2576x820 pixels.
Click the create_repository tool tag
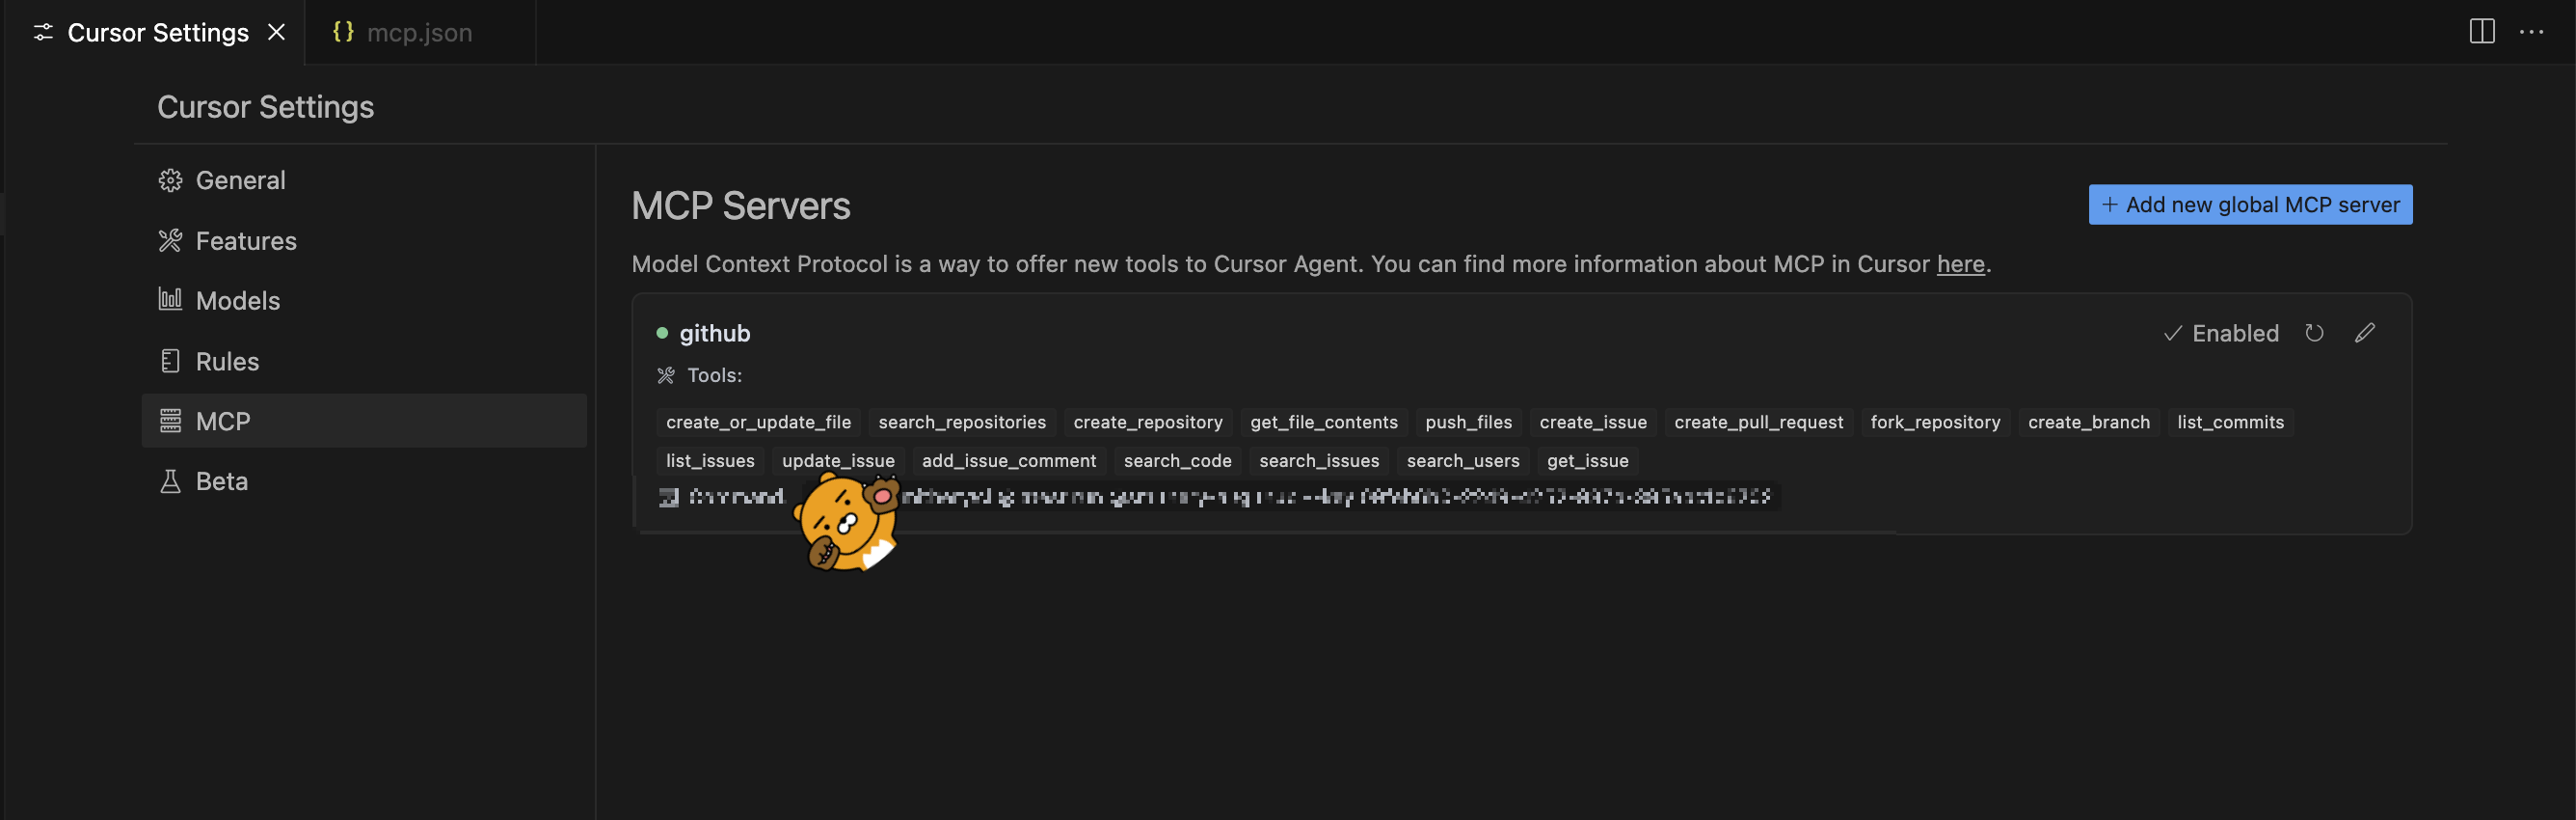(1148, 422)
